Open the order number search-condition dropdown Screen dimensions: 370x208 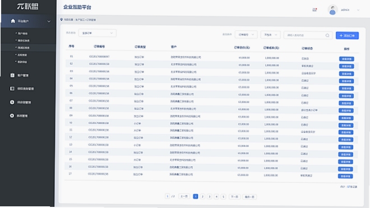point(246,35)
